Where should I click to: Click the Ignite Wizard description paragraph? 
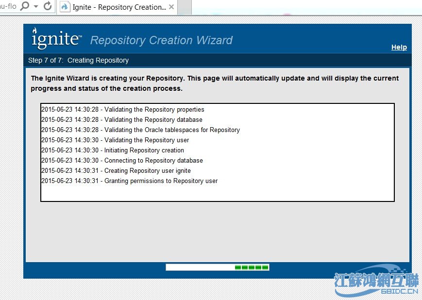click(x=215, y=83)
